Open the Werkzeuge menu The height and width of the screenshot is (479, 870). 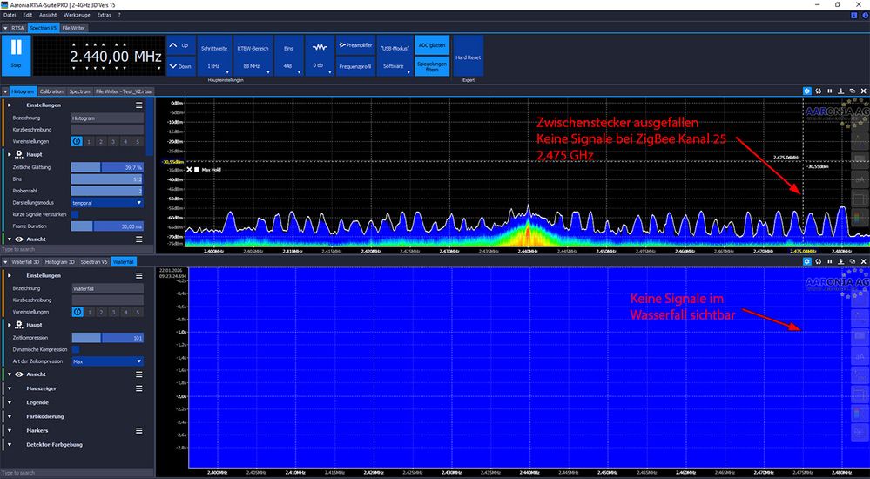(x=78, y=15)
